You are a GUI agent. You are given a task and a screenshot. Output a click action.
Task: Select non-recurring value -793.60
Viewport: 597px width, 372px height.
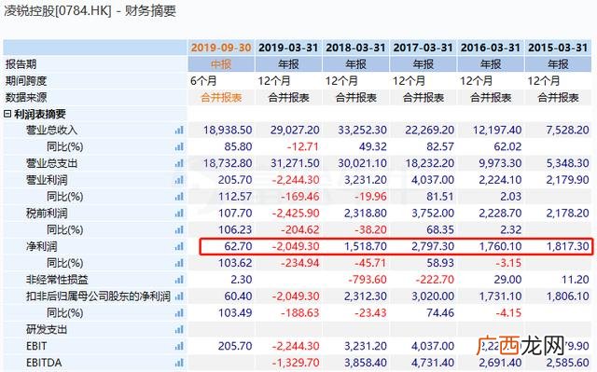click(368, 280)
